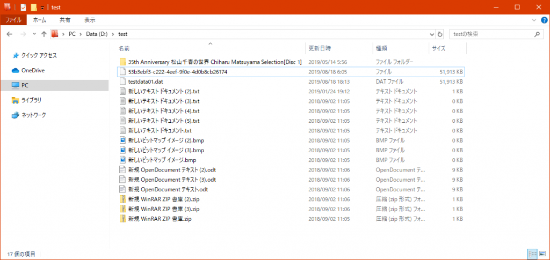Expand the quick access toolbar customize dropdown
This screenshot has width=550, height=260.
(42, 7)
